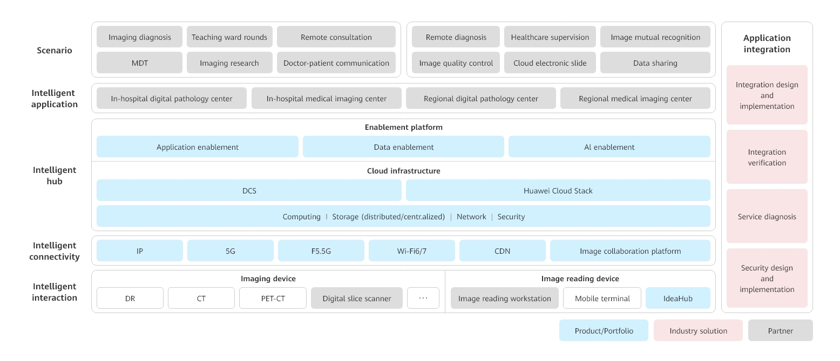840x361 pixels.
Task: Click the Enablement platform heading
Action: tap(404, 127)
